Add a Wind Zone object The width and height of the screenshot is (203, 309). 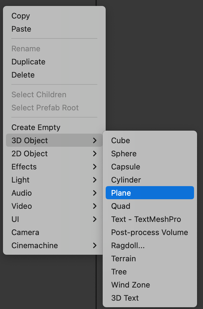coord(150,285)
